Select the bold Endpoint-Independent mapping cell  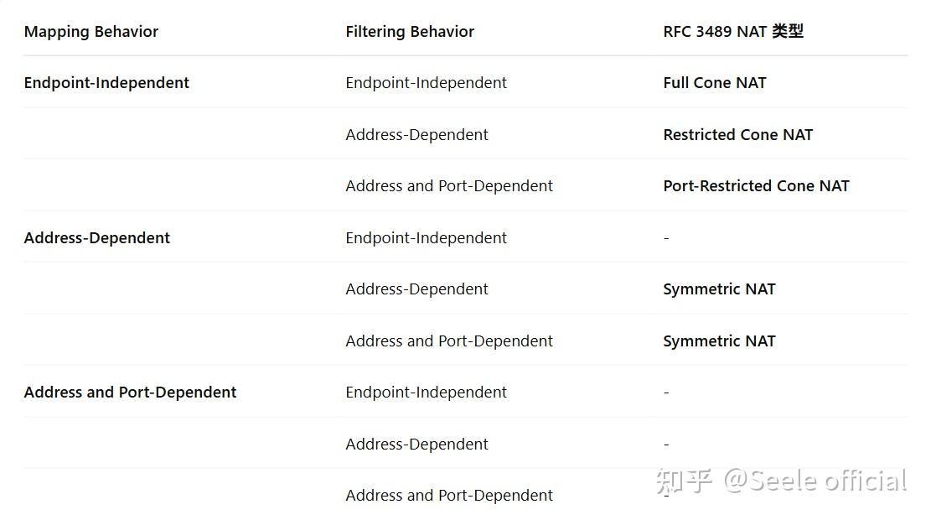pos(106,83)
